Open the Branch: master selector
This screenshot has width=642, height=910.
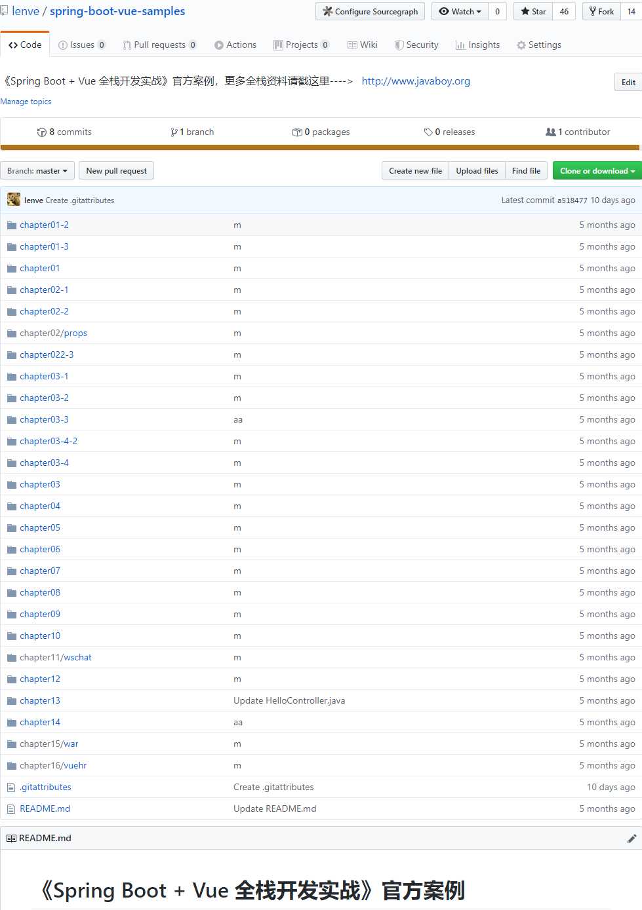pyautogui.click(x=37, y=170)
